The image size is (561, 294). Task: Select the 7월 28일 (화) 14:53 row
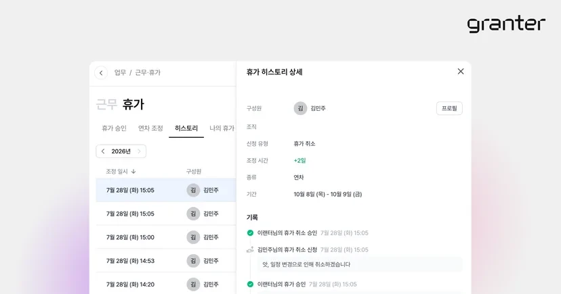pos(166,261)
